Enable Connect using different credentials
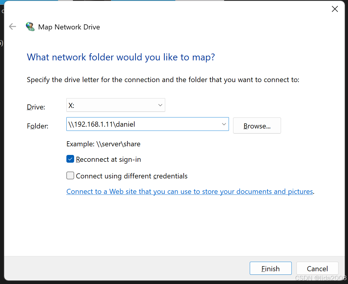This screenshot has width=348, height=284. pos(70,175)
